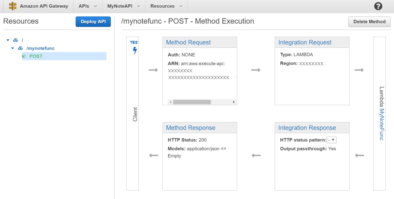Click the Method Request horizontal scrollbar thumb
Image resolution: width=394 pixels, height=199 pixels.
(192, 102)
